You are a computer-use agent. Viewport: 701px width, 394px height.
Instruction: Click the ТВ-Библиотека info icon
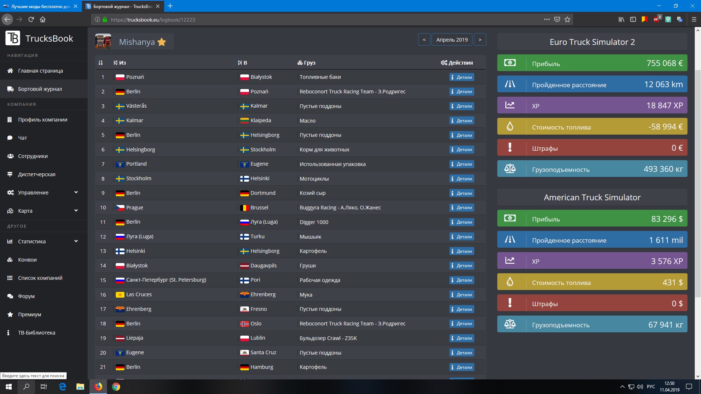[8, 332]
